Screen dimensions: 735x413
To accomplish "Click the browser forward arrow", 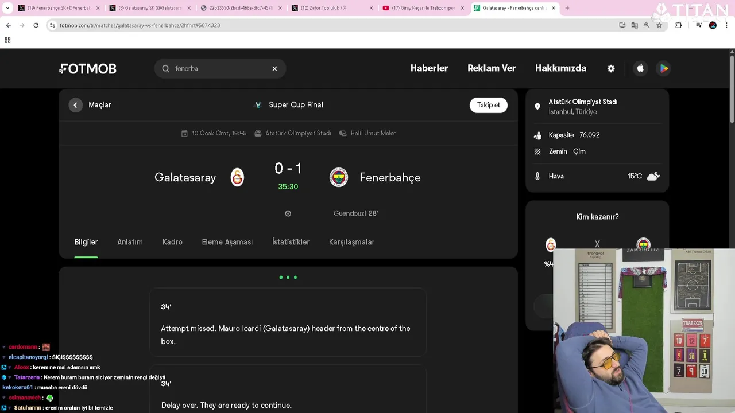I will [x=22, y=25].
